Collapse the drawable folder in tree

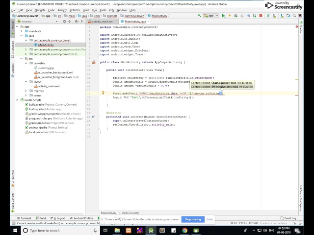[26, 63]
